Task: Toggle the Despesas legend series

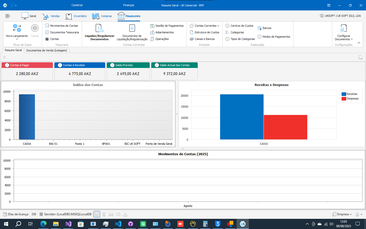Action: 350,98
